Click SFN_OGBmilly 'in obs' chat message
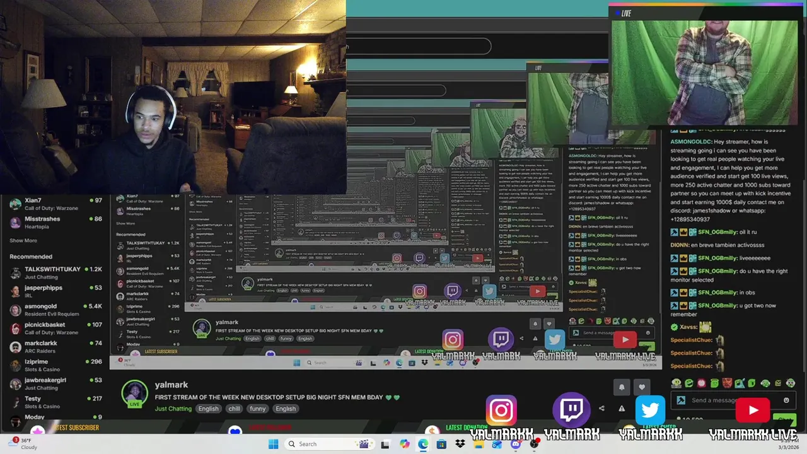Viewport: 807px width, 454px height. (714, 293)
